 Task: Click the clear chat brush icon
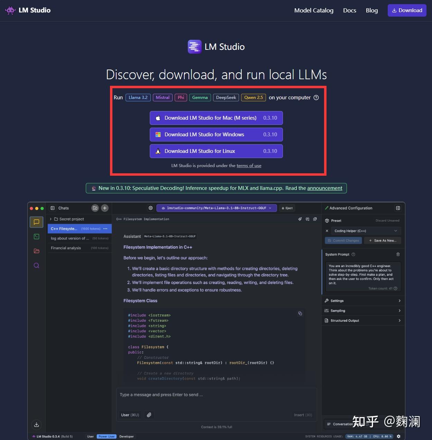click(300, 219)
